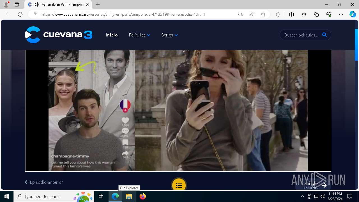Close the Ver Emily en Paris tab
Screen dimensions: 359x202
pyautogui.click(x=88, y=4)
